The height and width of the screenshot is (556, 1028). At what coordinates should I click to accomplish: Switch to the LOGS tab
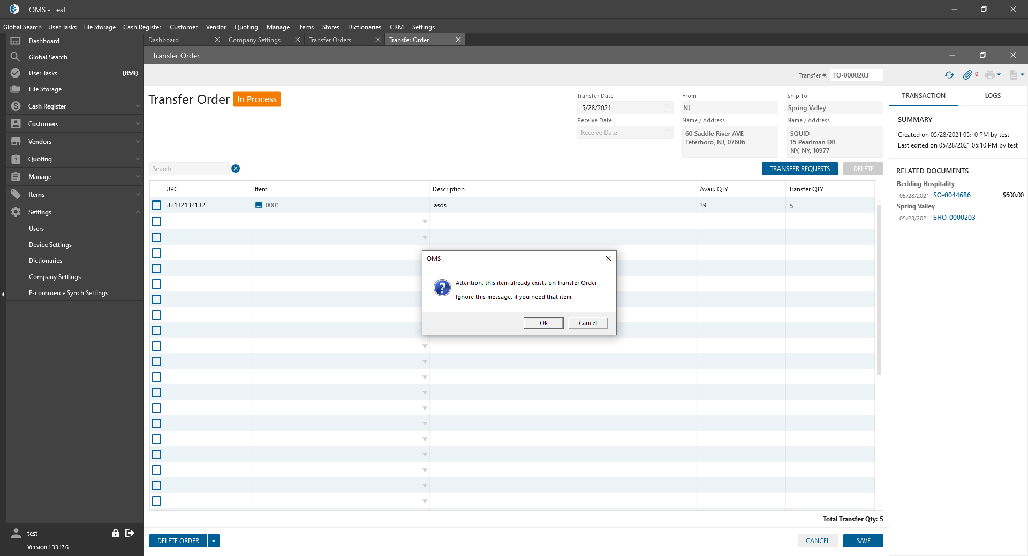(992, 96)
